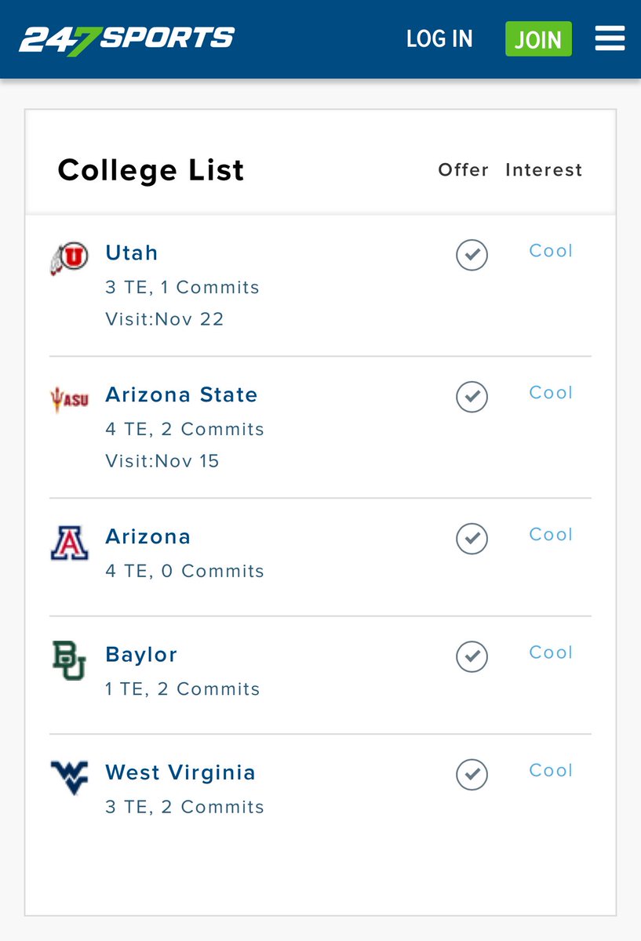Click the West Virginia logo
Image resolution: width=641 pixels, height=941 pixels.
[69, 777]
